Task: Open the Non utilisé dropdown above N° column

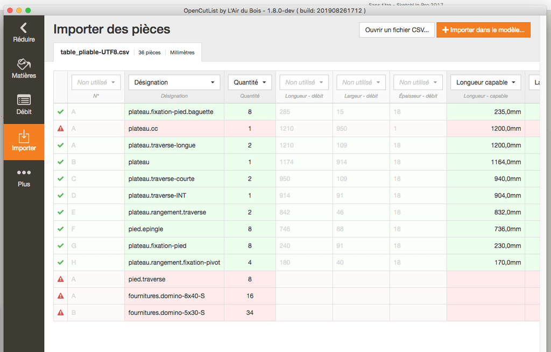Action: 96,82
